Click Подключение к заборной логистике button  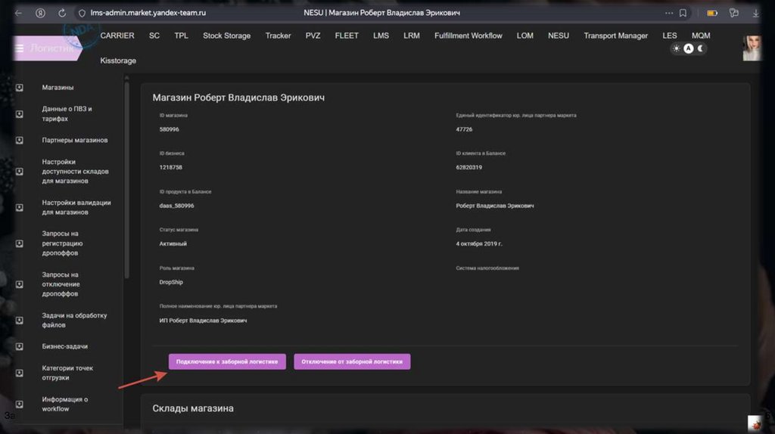(227, 361)
